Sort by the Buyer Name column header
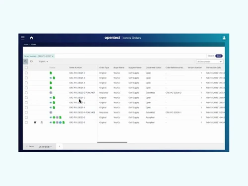This screenshot has width=248, height=186. pos(119,67)
